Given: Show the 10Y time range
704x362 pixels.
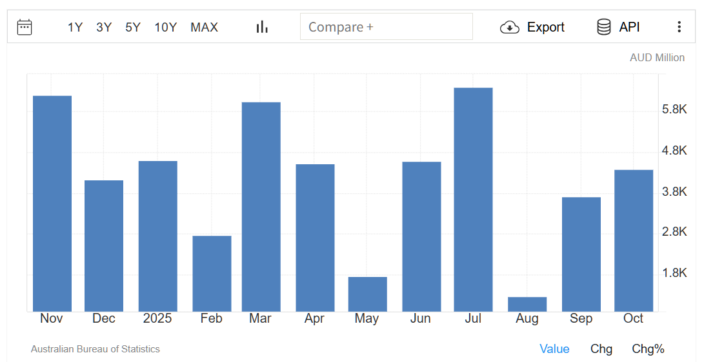Looking at the screenshot, I should (x=165, y=27).
